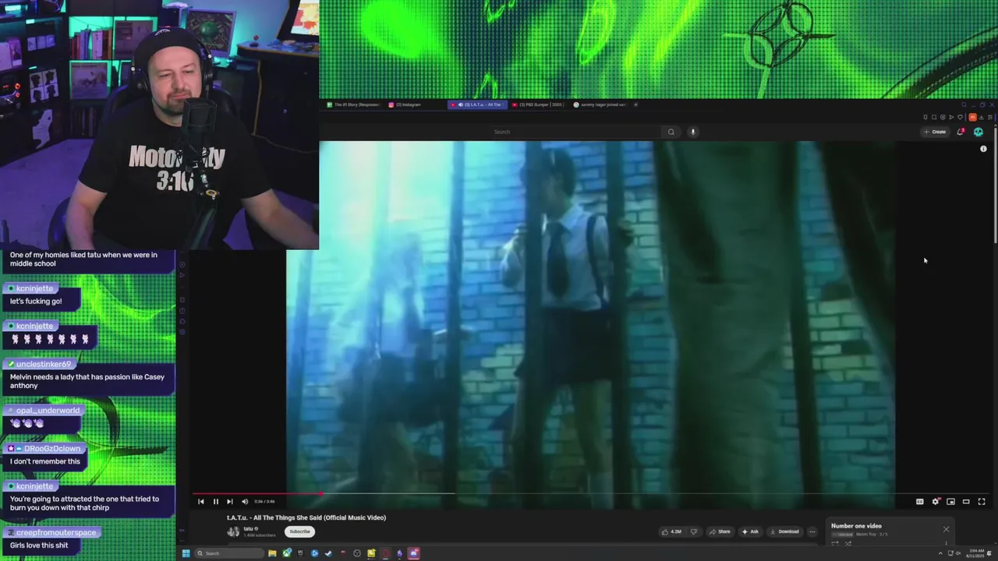Image resolution: width=998 pixels, height=561 pixels.
Task: Bookmark page with the heart icon
Action: [x=960, y=117]
